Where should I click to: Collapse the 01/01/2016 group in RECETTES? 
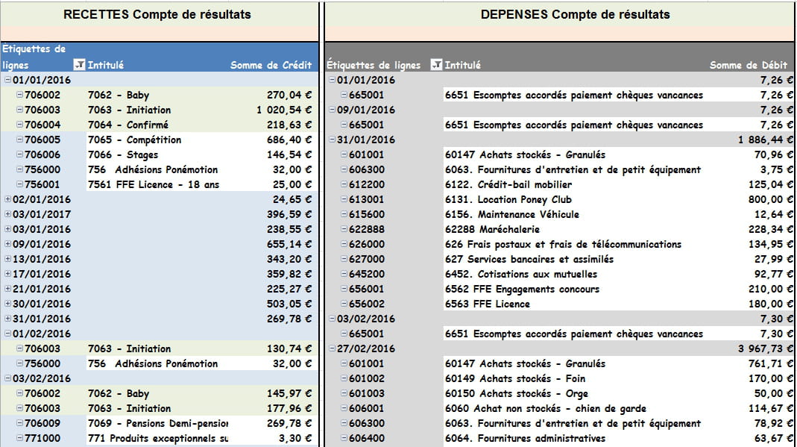point(7,80)
